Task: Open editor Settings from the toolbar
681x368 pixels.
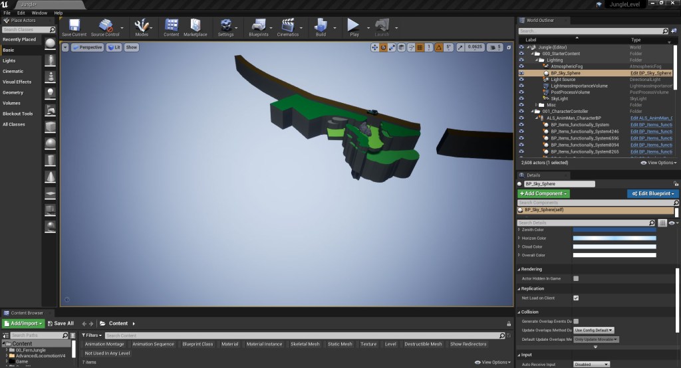Action: pos(225,25)
